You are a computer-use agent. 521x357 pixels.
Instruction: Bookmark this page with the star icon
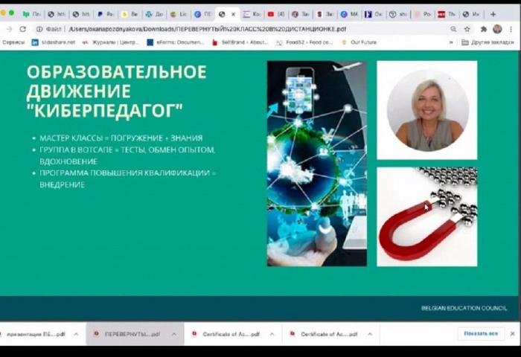pos(467,29)
